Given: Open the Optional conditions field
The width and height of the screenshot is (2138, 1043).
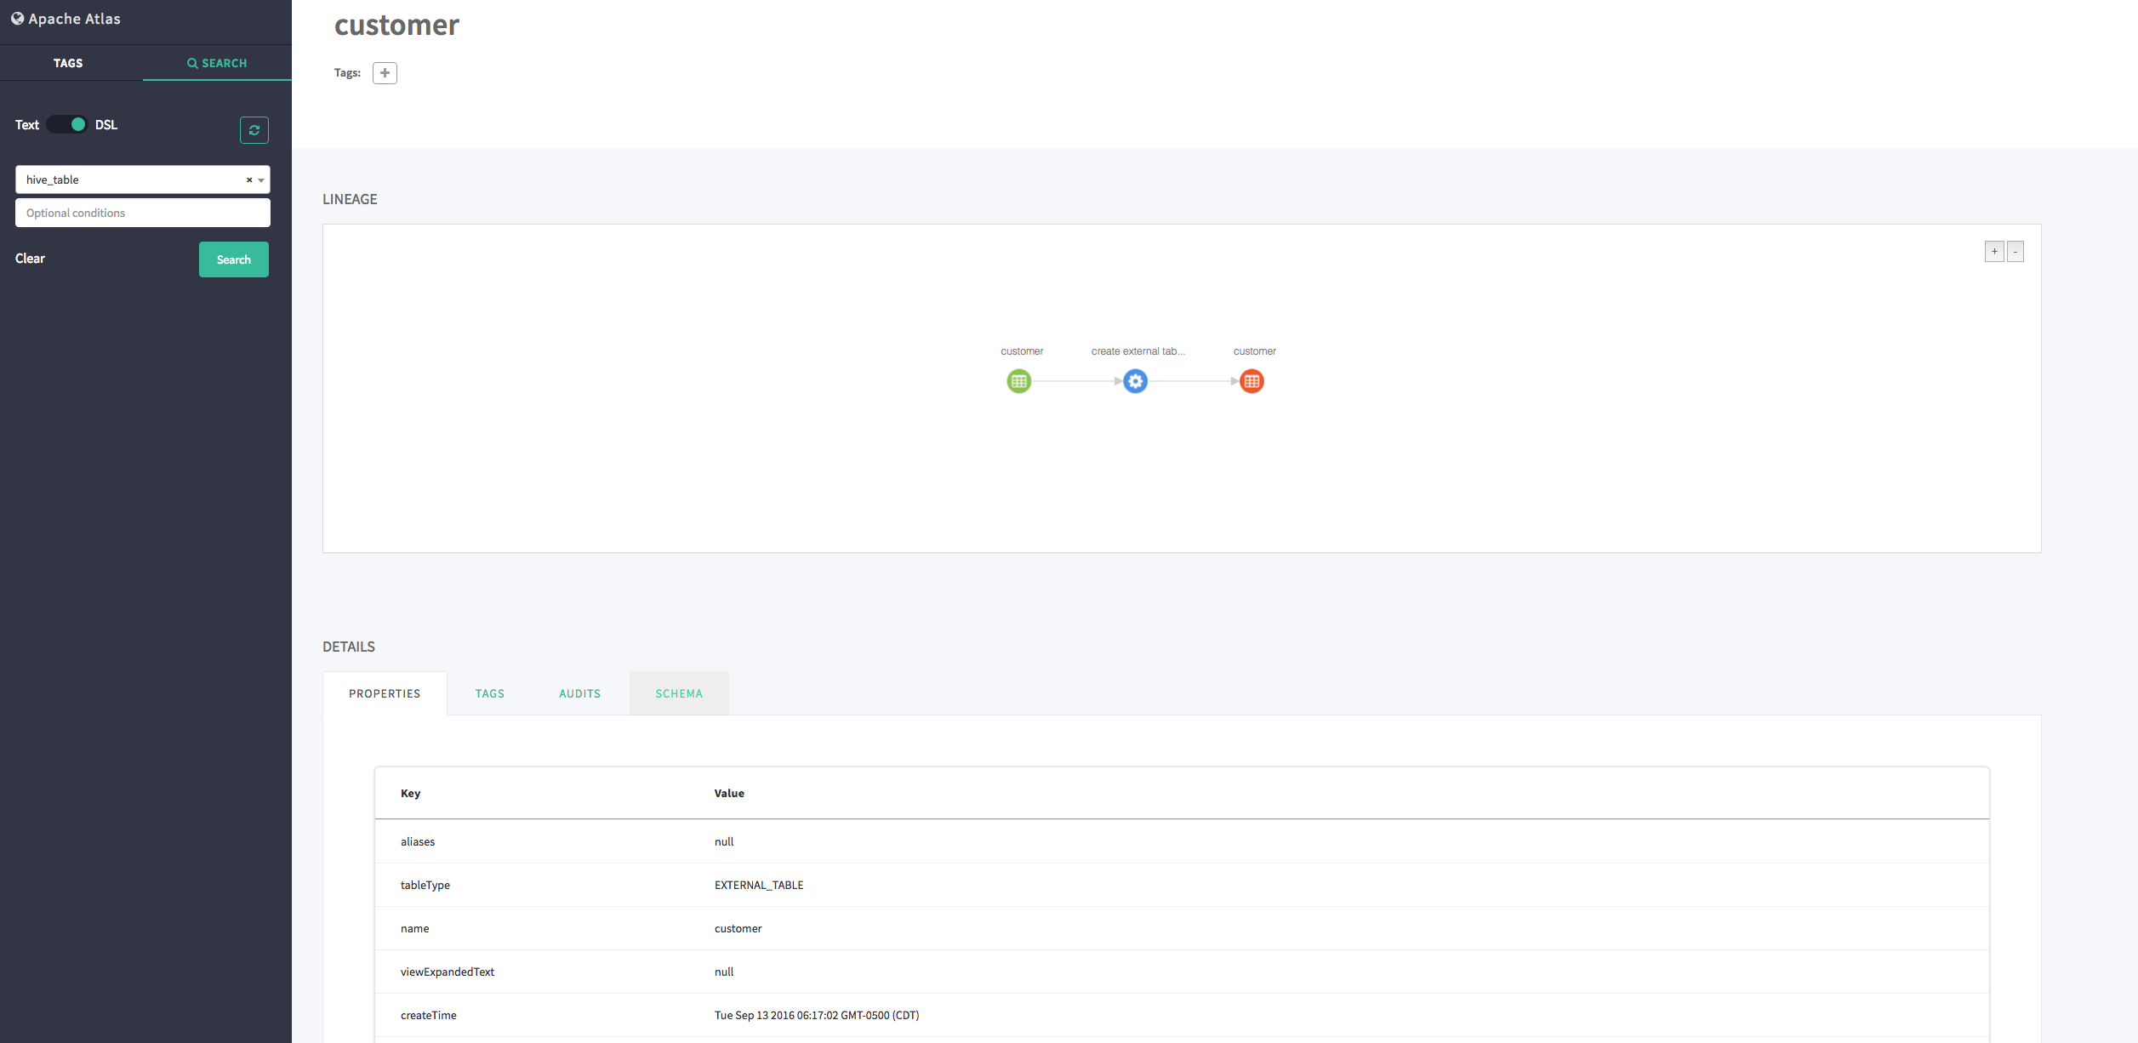Looking at the screenshot, I should [142, 213].
